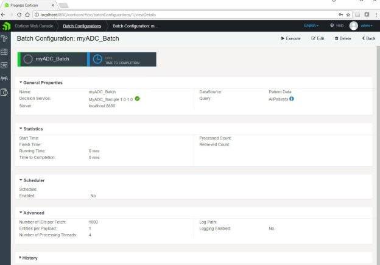Screen dimensions: 380x265
Task: Bookmark page with the star icon
Action: [x=348, y=15]
